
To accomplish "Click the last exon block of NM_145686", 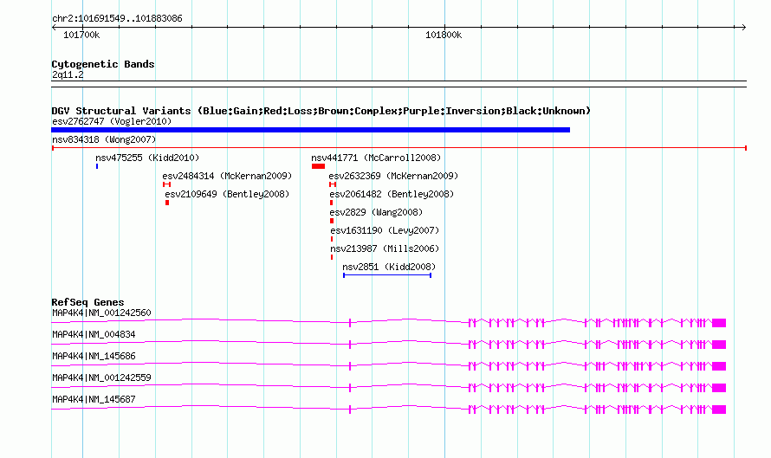I will [x=719, y=366].
